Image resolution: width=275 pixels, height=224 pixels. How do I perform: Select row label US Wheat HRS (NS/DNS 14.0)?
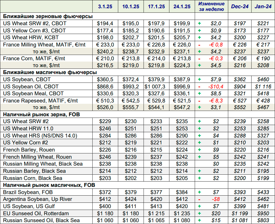pyautogui.click(x=40, y=136)
